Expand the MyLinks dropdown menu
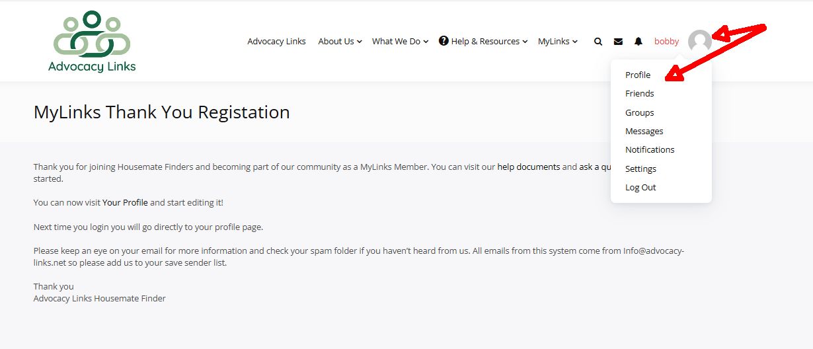The height and width of the screenshot is (349, 813). [x=557, y=42]
